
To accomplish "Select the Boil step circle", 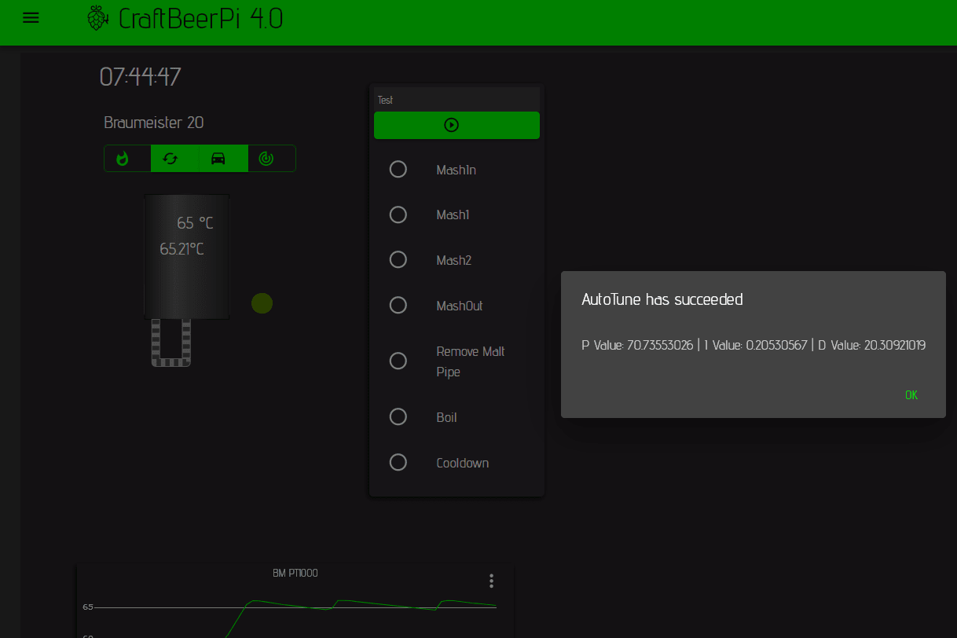I will pyautogui.click(x=398, y=416).
